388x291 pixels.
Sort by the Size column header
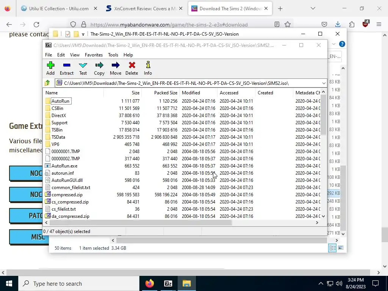click(122, 93)
